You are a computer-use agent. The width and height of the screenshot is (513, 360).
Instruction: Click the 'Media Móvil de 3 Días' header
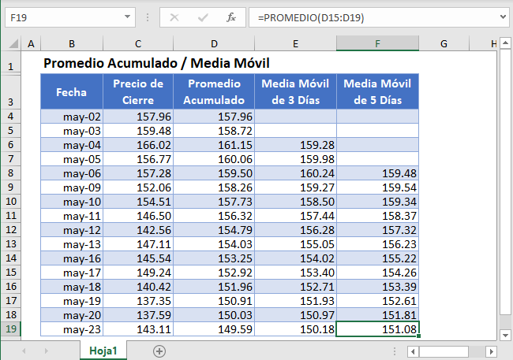(295, 91)
